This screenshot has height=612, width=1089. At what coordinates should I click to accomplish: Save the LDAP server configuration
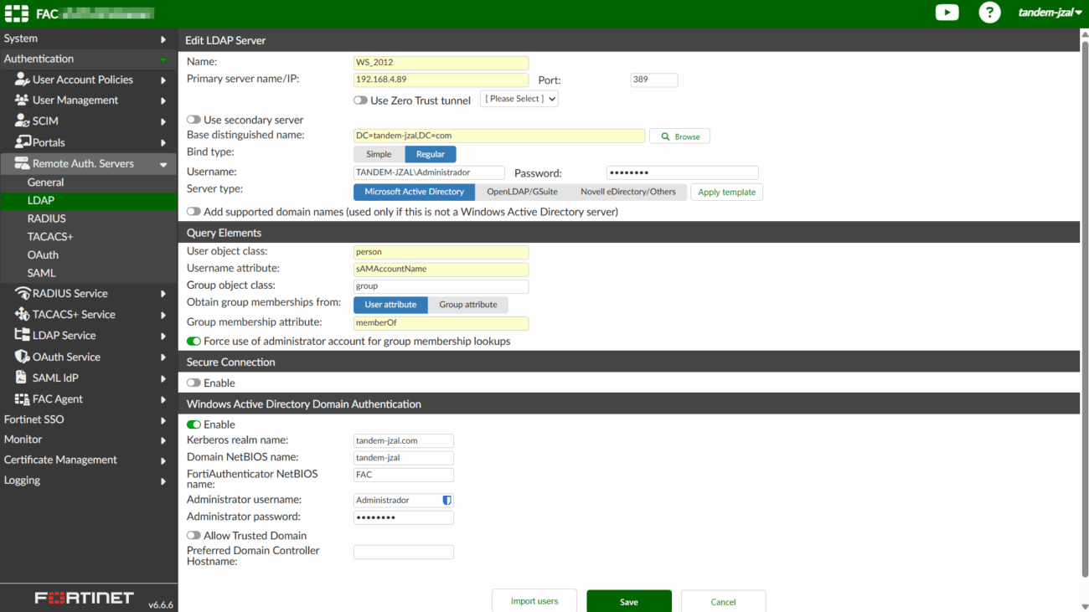pyautogui.click(x=629, y=600)
